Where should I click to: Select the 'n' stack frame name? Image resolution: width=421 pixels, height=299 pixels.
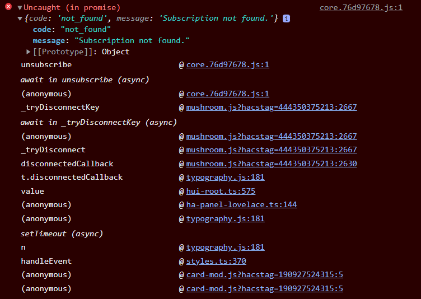pos(24,247)
